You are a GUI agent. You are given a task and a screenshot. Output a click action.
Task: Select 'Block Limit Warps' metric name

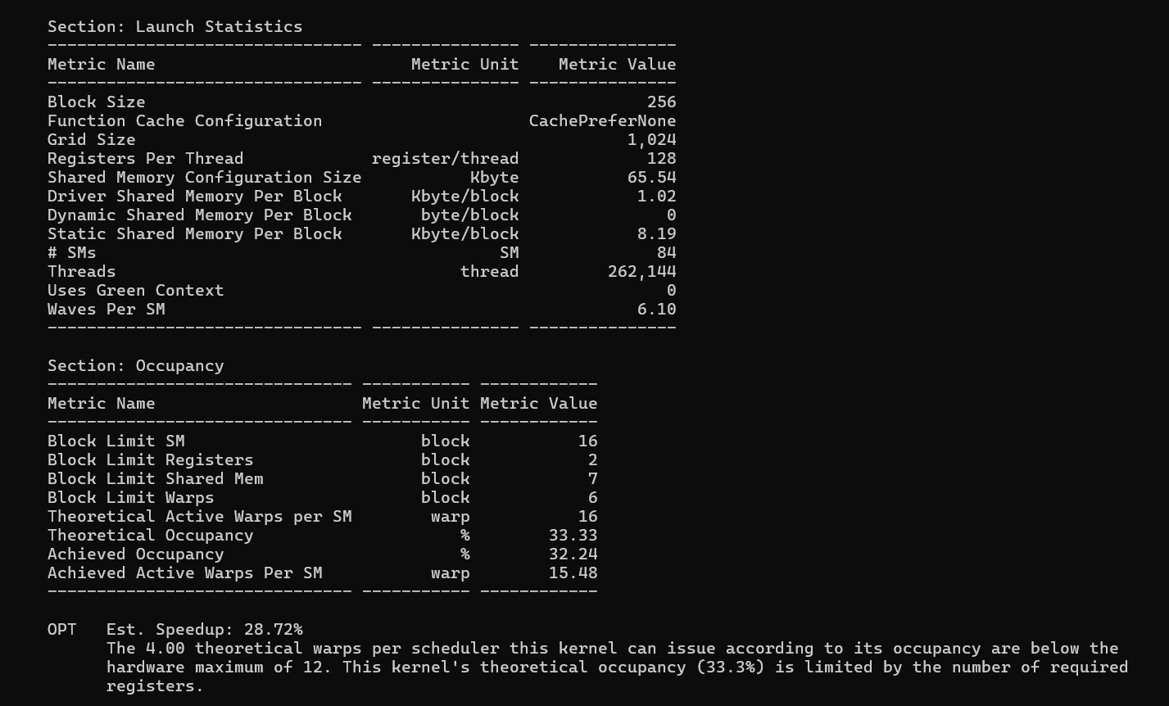point(130,498)
